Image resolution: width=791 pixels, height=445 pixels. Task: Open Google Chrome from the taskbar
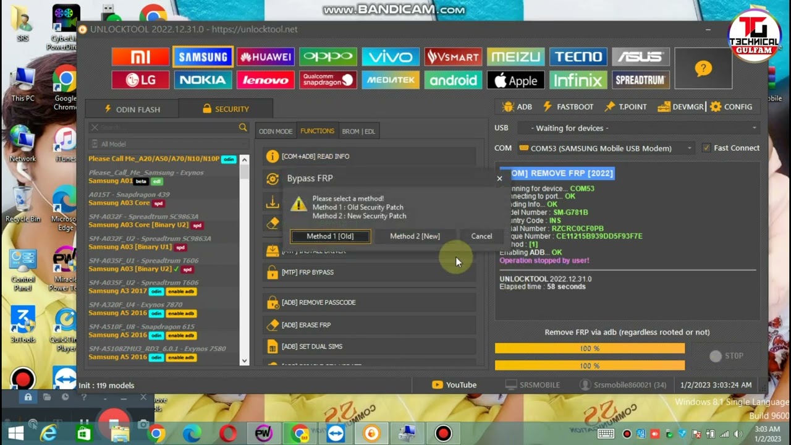[x=156, y=434]
